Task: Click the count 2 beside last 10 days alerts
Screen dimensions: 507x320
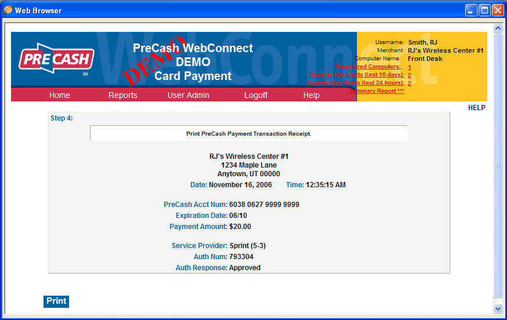Action: pyautogui.click(x=410, y=75)
